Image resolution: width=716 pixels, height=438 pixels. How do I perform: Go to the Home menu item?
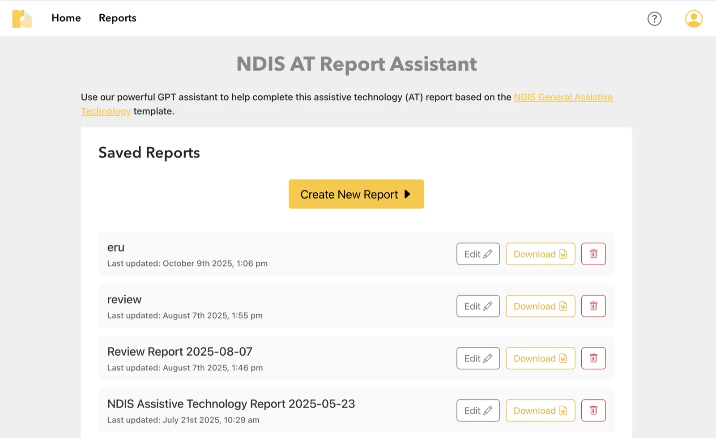pyautogui.click(x=66, y=18)
